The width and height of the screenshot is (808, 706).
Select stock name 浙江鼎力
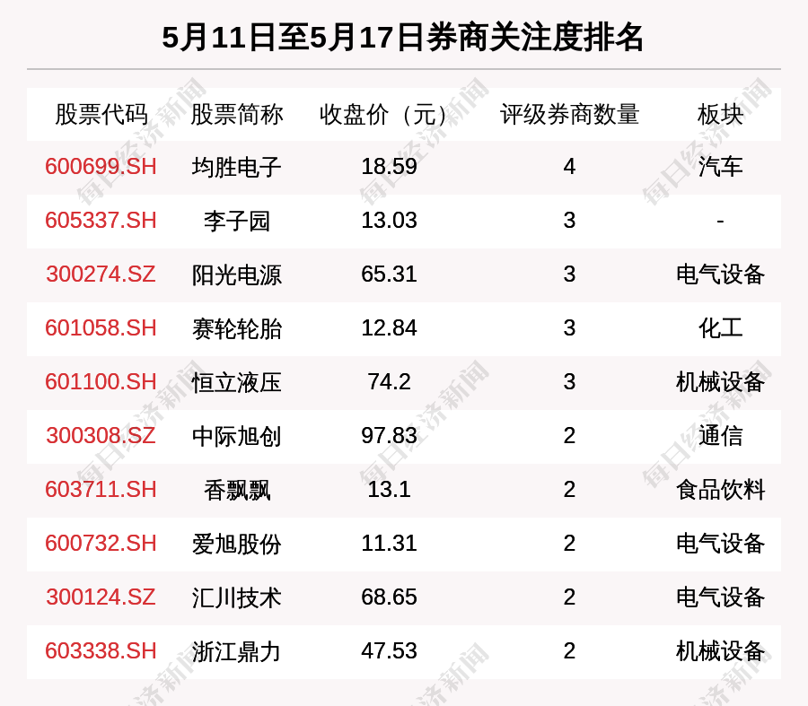[236, 651]
